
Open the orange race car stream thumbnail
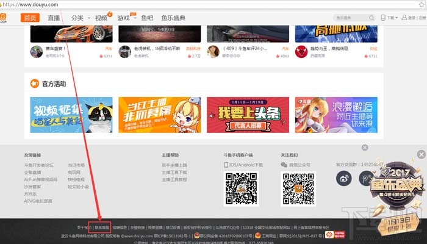coord(71,34)
